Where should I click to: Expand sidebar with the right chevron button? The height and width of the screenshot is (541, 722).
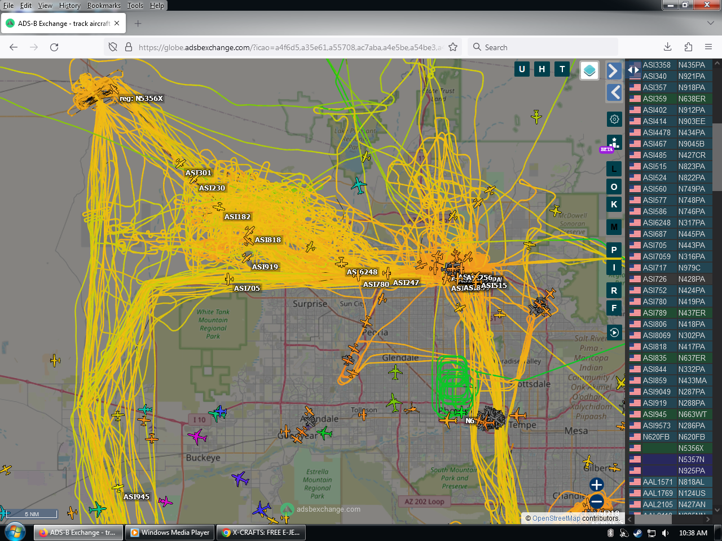click(614, 70)
